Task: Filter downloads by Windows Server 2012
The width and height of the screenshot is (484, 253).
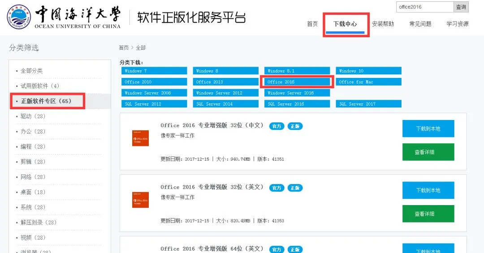Action: coord(225,93)
